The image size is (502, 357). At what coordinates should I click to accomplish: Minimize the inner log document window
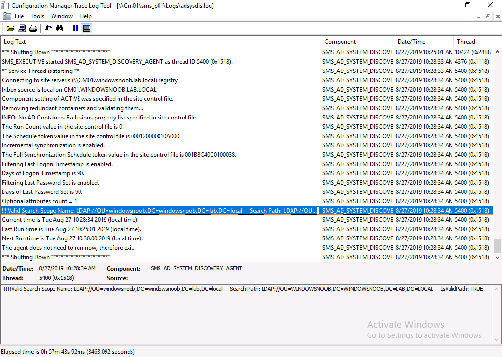[x=478, y=16]
